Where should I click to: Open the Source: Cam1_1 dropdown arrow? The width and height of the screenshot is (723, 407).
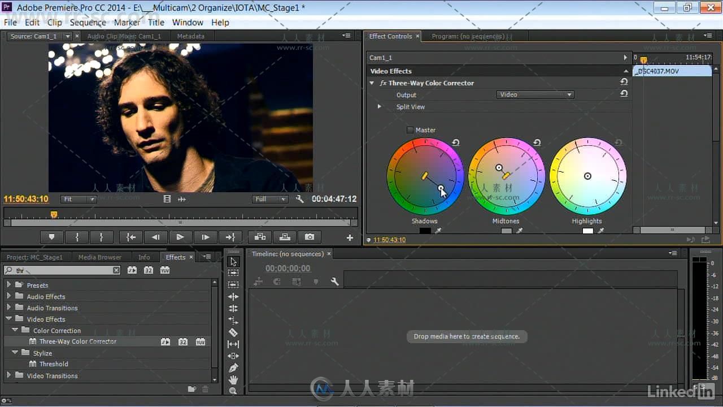(68, 36)
